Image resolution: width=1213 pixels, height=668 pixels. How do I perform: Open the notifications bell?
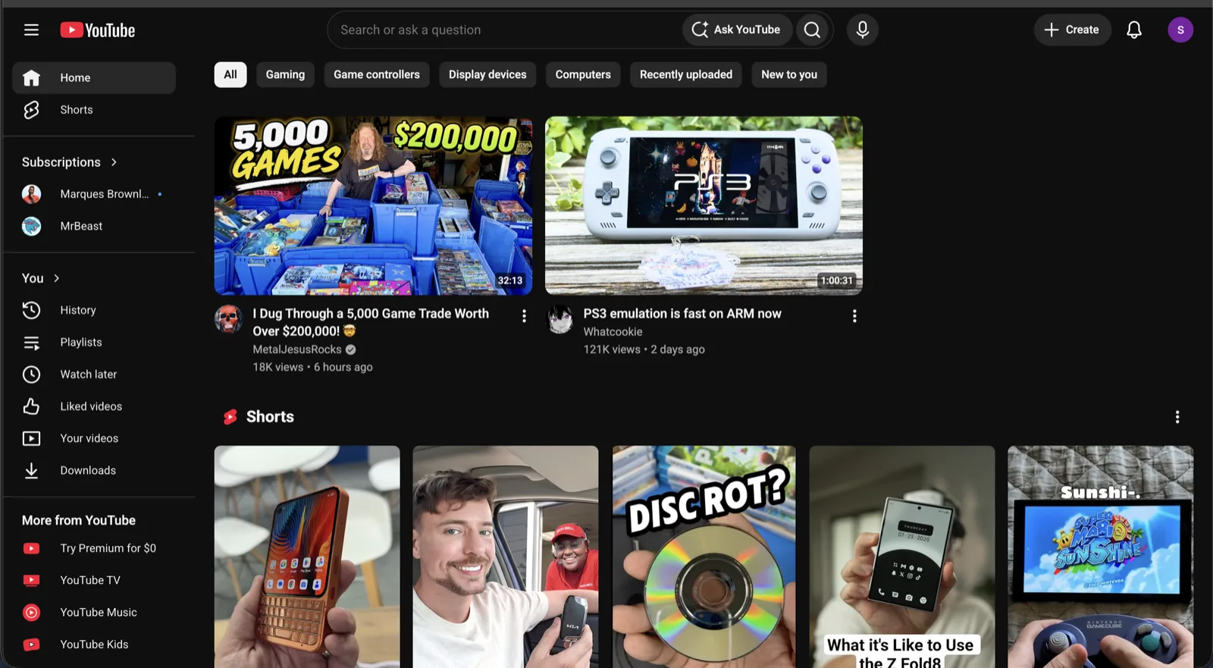click(1134, 30)
